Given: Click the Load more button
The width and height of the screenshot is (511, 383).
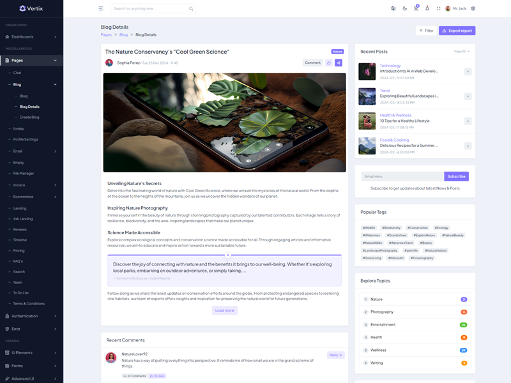Looking at the screenshot, I should point(225,310).
